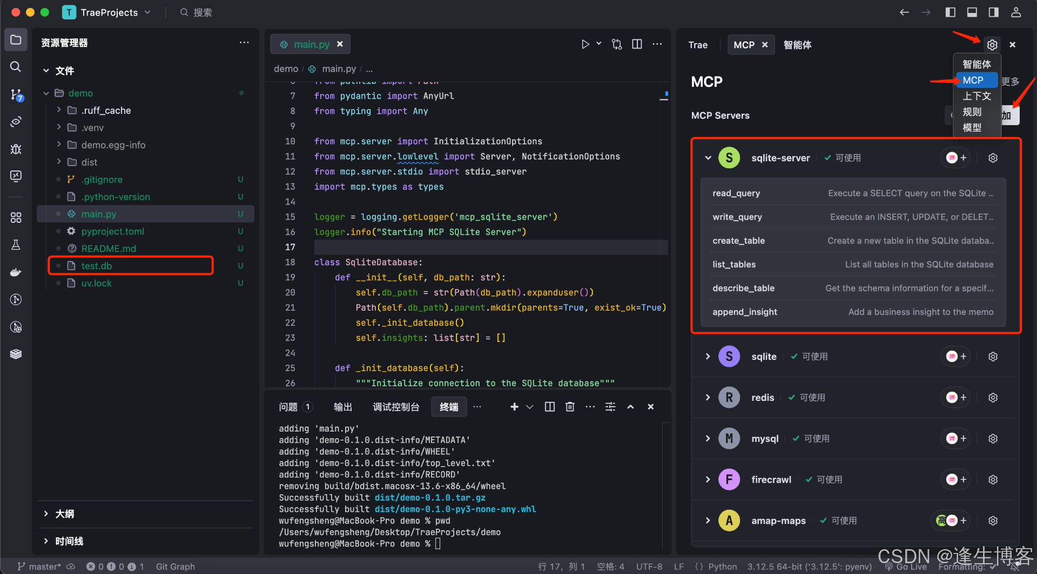Maximize the terminal panel chevron up
Image resolution: width=1037 pixels, height=574 pixels.
click(630, 407)
